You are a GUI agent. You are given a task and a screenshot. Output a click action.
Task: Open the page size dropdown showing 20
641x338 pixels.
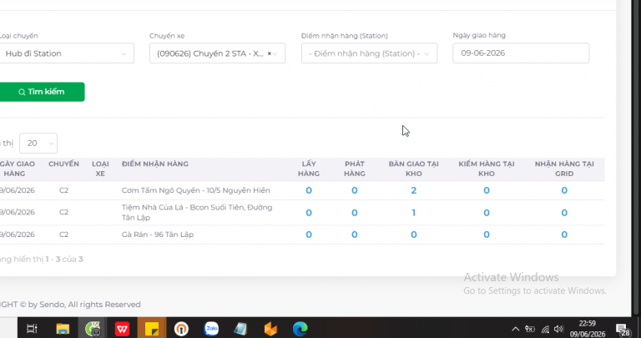click(x=38, y=143)
